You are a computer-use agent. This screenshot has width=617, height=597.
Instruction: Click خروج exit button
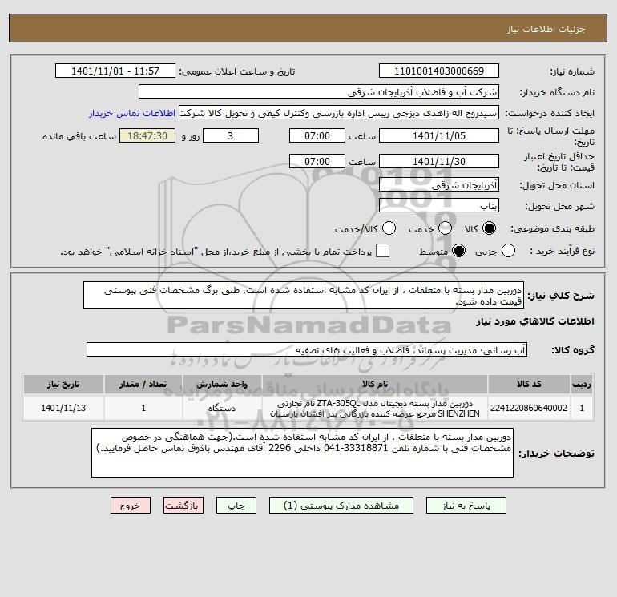tap(131, 506)
